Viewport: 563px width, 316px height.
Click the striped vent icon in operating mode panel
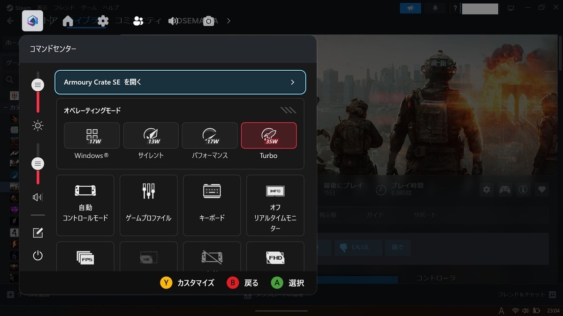tap(289, 110)
